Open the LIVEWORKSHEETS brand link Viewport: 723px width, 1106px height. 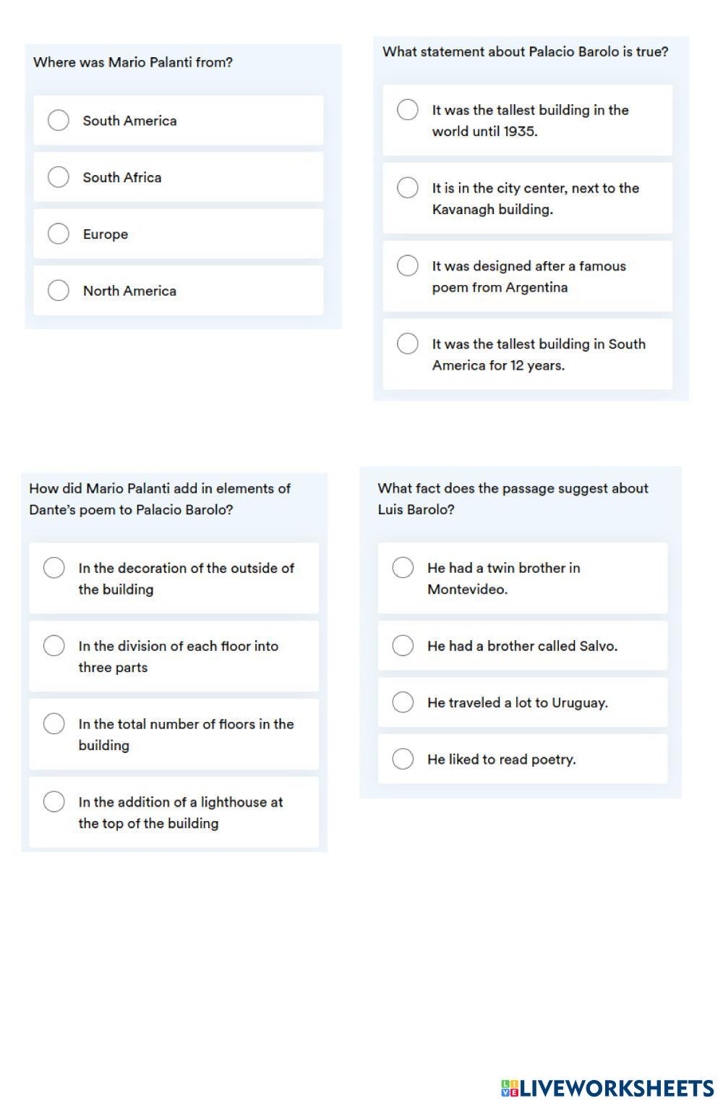click(616, 1088)
